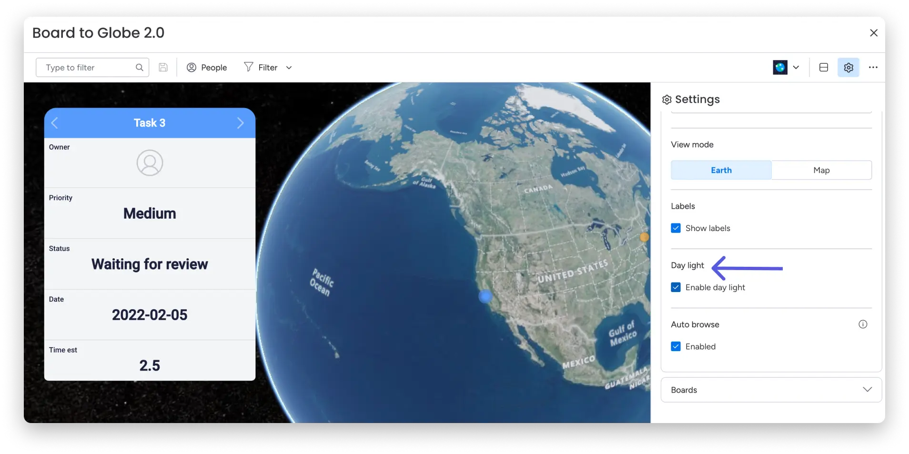Image resolution: width=909 pixels, height=454 pixels.
Task: Click the search magnifier icon
Action: pyautogui.click(x=139, y=68)
